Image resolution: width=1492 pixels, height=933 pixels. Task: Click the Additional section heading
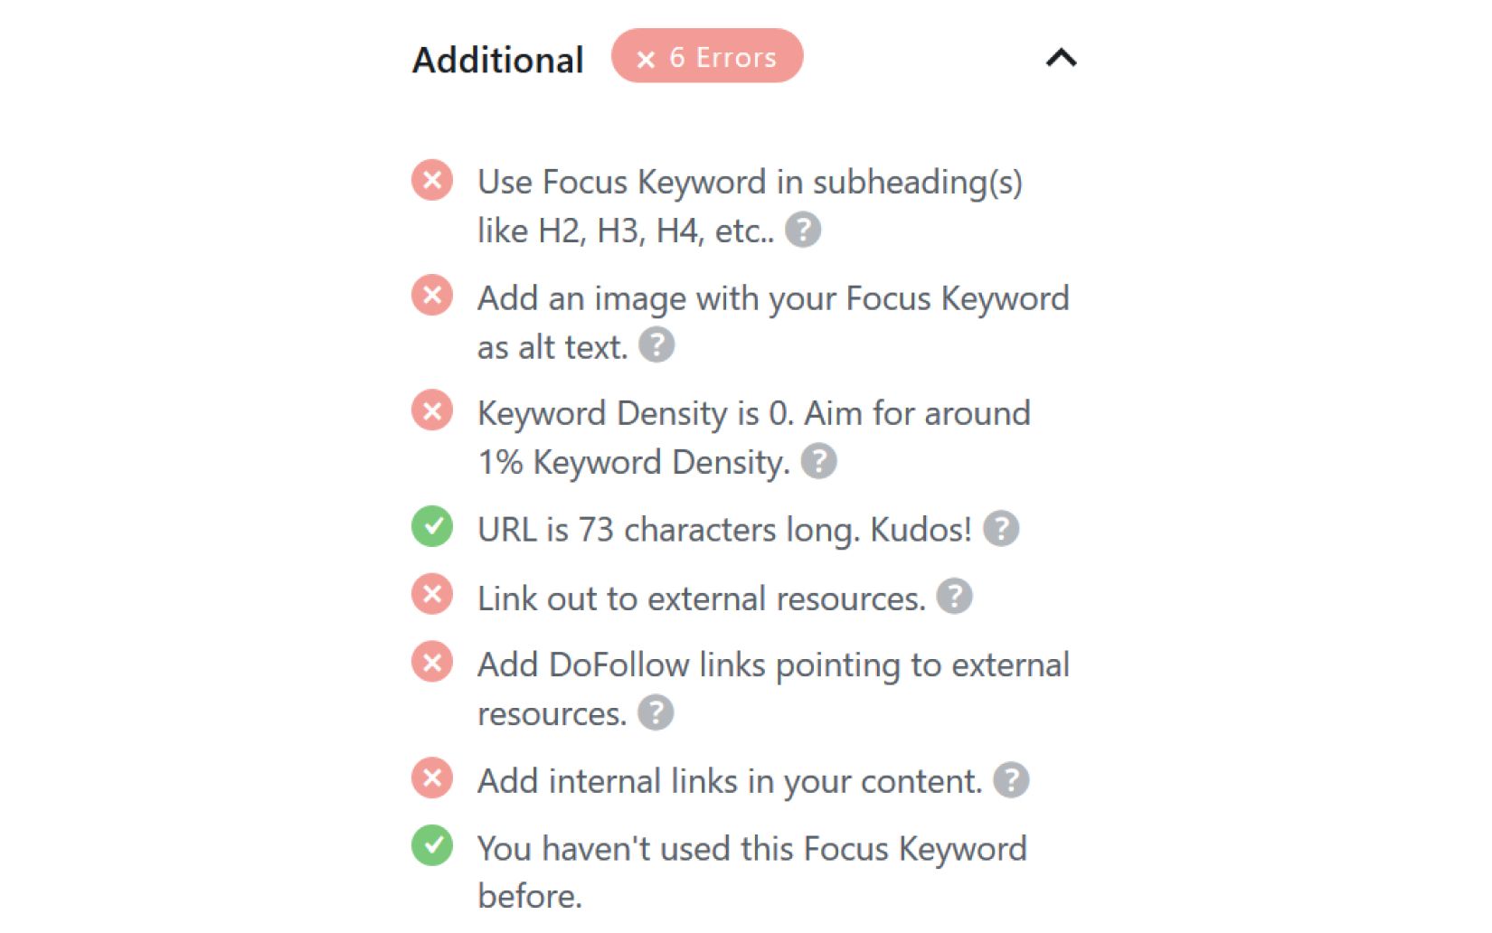(497, 58)
